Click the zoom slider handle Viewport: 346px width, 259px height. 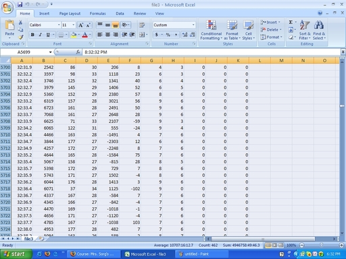click(x=322, y=245)
